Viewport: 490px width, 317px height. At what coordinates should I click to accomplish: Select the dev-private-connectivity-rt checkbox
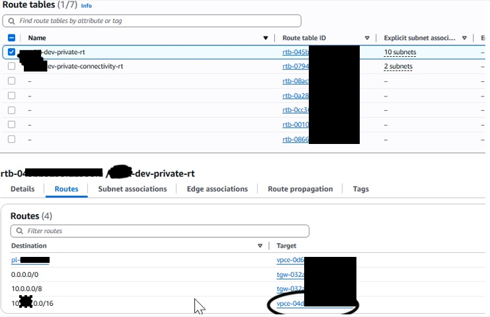click(12, 66)
